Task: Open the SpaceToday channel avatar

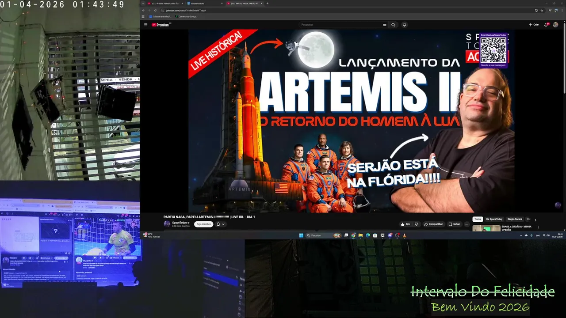Action: [x=167, y=223]
